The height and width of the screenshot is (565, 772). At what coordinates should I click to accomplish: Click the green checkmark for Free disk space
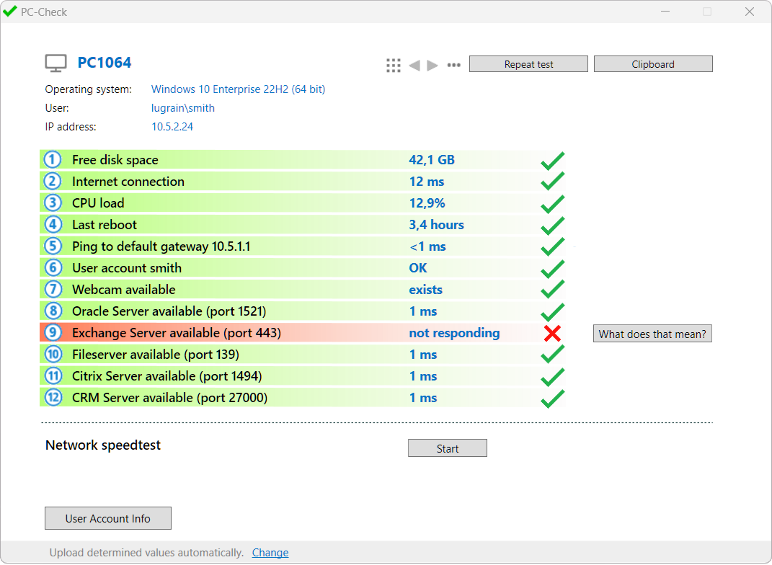click(x=552, y=160)
